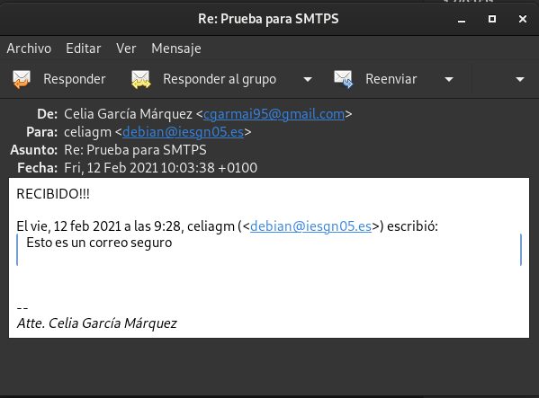The height and width of the screenshot is (398, 539).
Task: Click sender address cgarmai95@gmail.com
Action: pyautogui.click(x=274, y=114)
